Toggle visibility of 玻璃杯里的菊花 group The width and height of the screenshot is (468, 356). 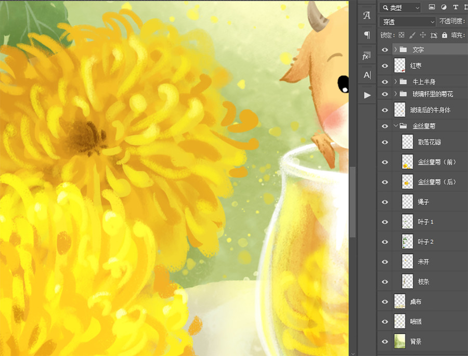tap(385, 94)
